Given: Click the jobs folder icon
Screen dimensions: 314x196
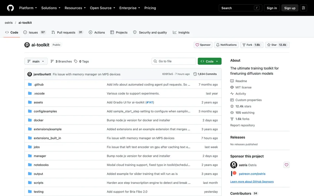Looking at the screenshot, I should [30, 147].
